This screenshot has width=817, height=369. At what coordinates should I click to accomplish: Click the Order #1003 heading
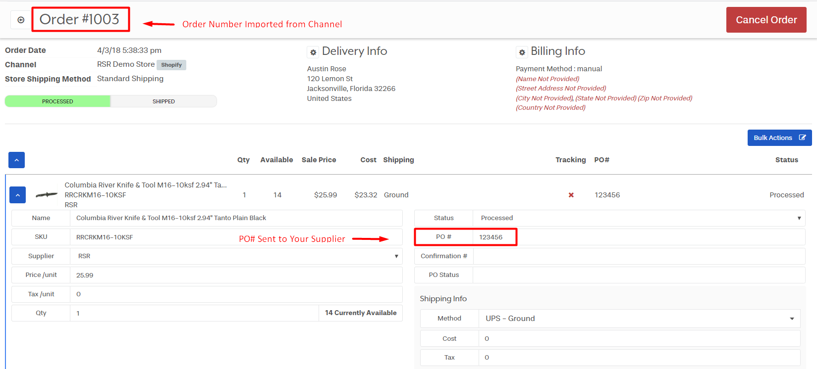coord(79,19)
